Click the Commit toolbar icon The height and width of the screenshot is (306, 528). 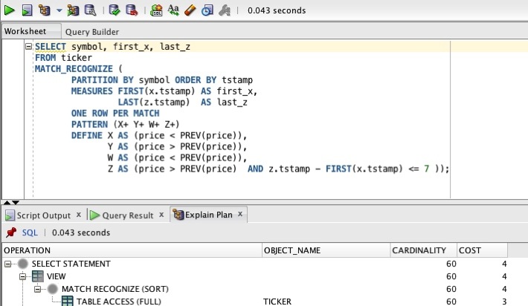[x=115, y=10]
